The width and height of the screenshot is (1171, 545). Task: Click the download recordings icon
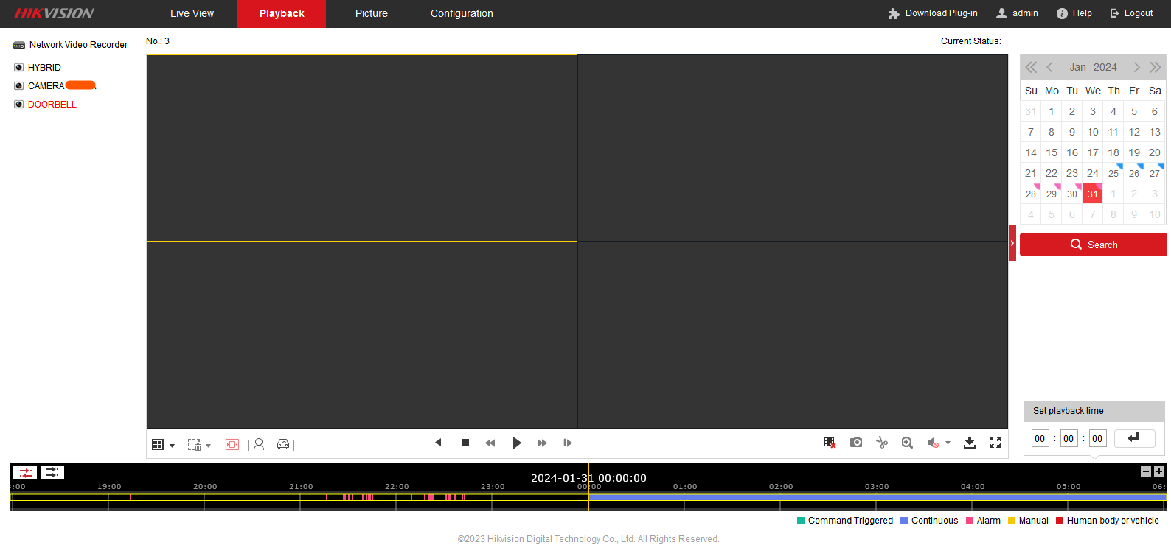[970, 443]
